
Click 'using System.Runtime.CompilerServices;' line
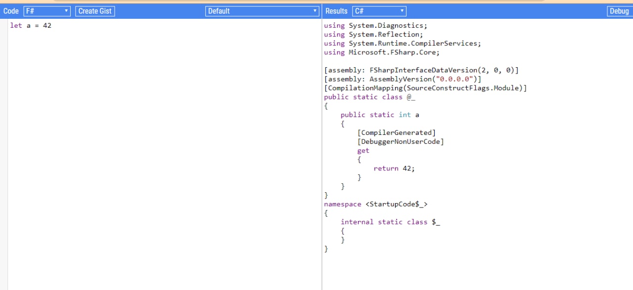(402, 43)
